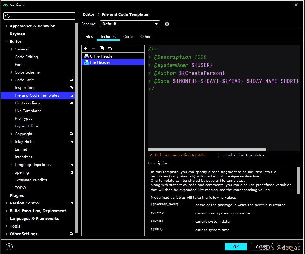The width and height of the screenshot is (305, 254).
Task: Open File Types settings
Action: tap(23, 118)
